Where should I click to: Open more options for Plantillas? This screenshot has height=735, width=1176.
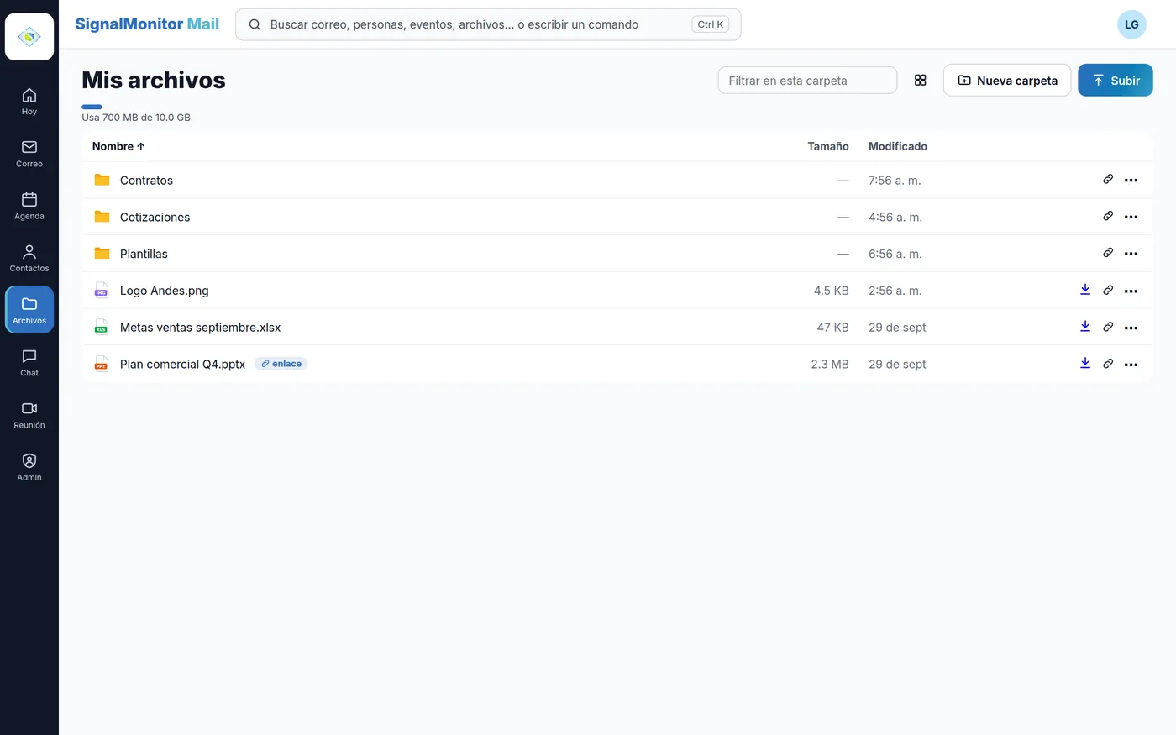click(1131, 255)
